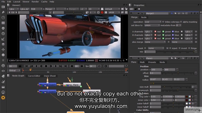This screenshot has width=202, height=113.
Task: Open help for the Merge5 node
Action: coord(191,13)
